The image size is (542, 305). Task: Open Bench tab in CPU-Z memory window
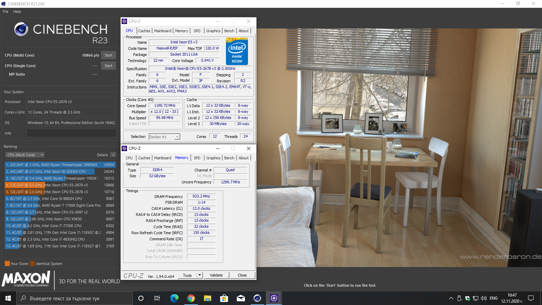[229, 158]
